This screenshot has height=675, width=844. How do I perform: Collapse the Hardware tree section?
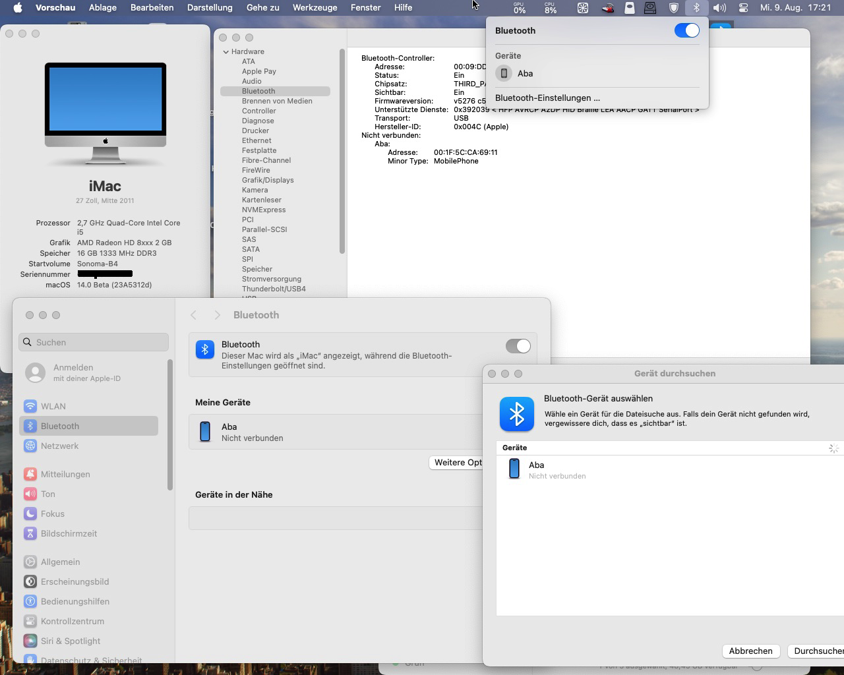[x=226, y=51]
